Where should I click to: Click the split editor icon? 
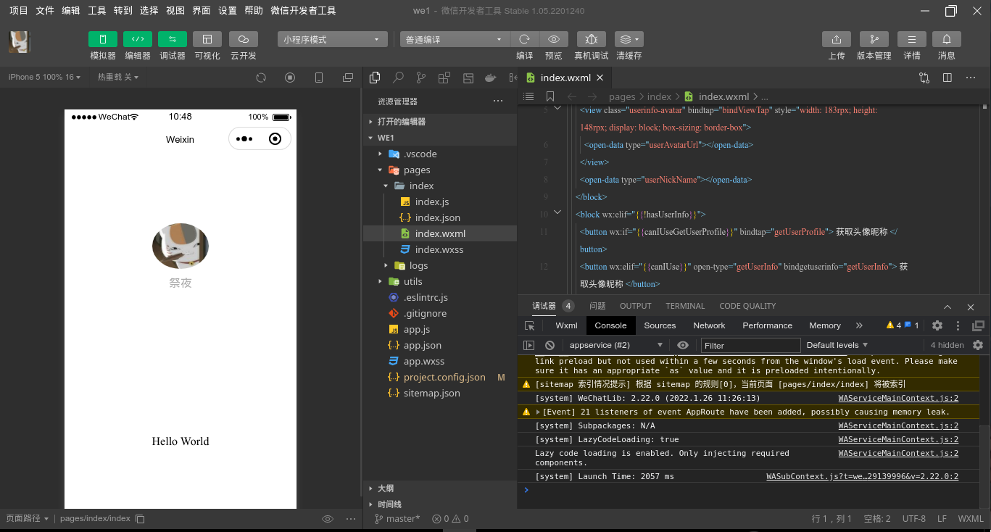pyautogui.click(x=947, y=78)
